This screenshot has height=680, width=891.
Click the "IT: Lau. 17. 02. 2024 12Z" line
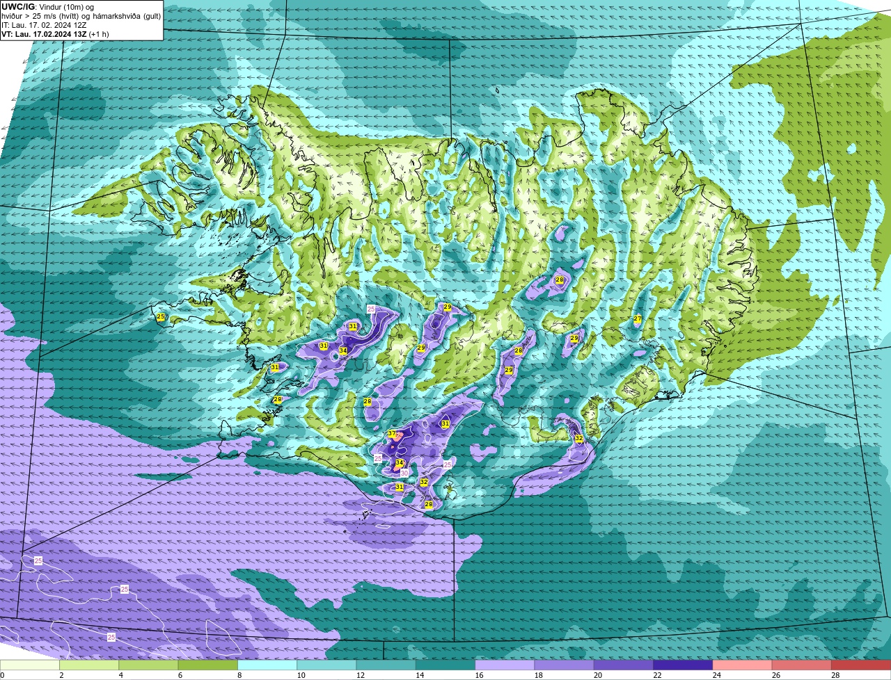44,24
